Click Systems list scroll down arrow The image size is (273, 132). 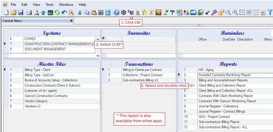tap(98, 56)
